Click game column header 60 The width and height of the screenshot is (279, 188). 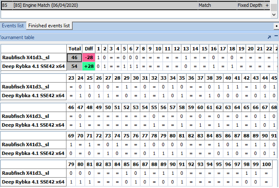200,108
